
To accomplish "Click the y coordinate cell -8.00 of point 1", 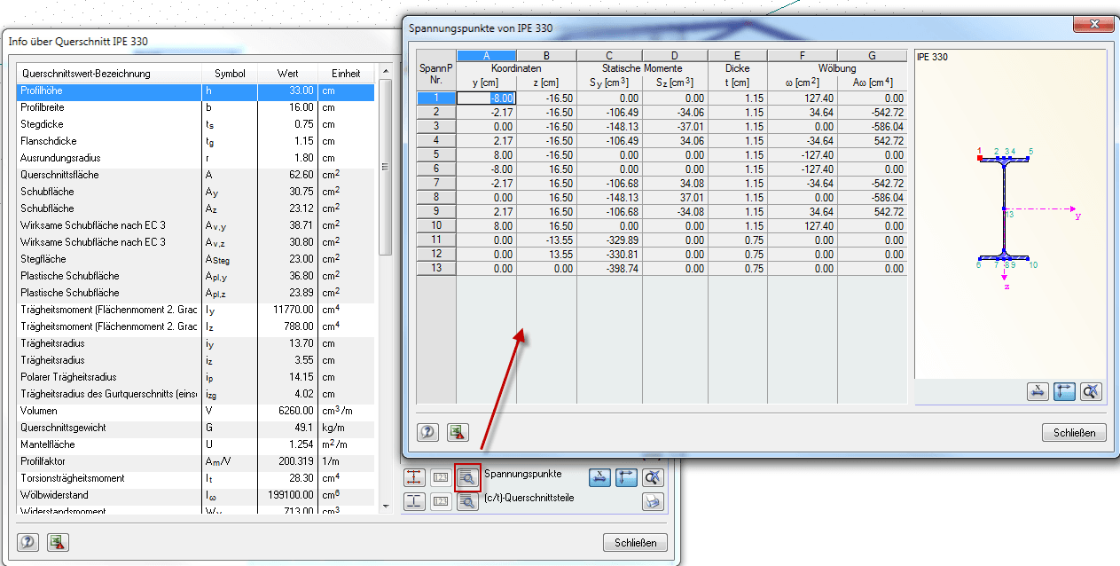I will 486,98.
